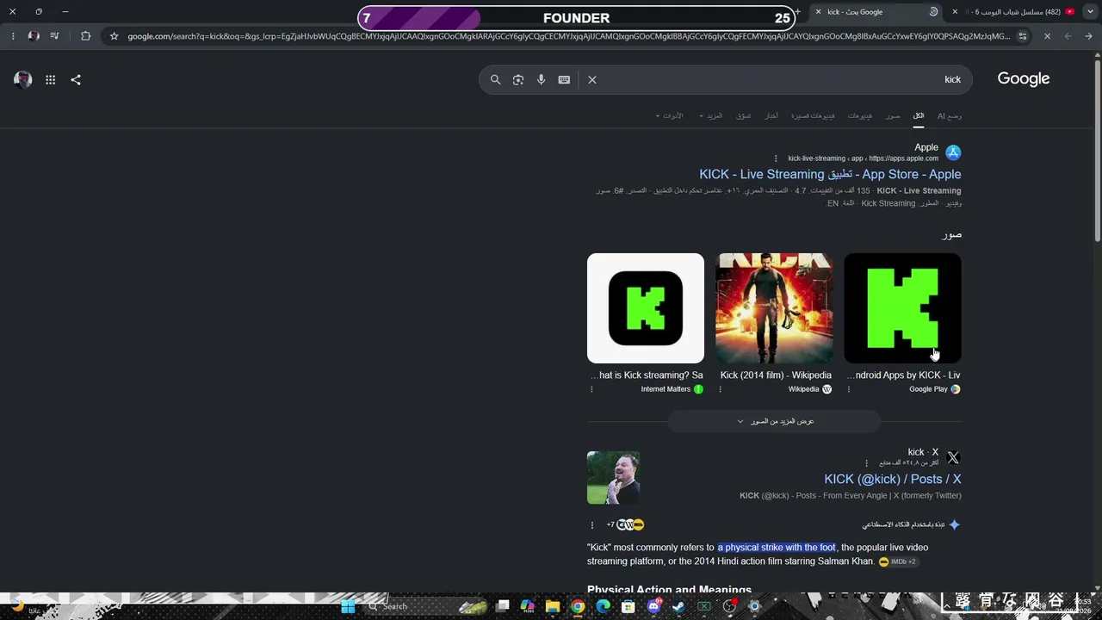Viewport: 1102px width, 620px height.
Task: Click the AI overview three-dot menu
Action: [x=591, y=525]
